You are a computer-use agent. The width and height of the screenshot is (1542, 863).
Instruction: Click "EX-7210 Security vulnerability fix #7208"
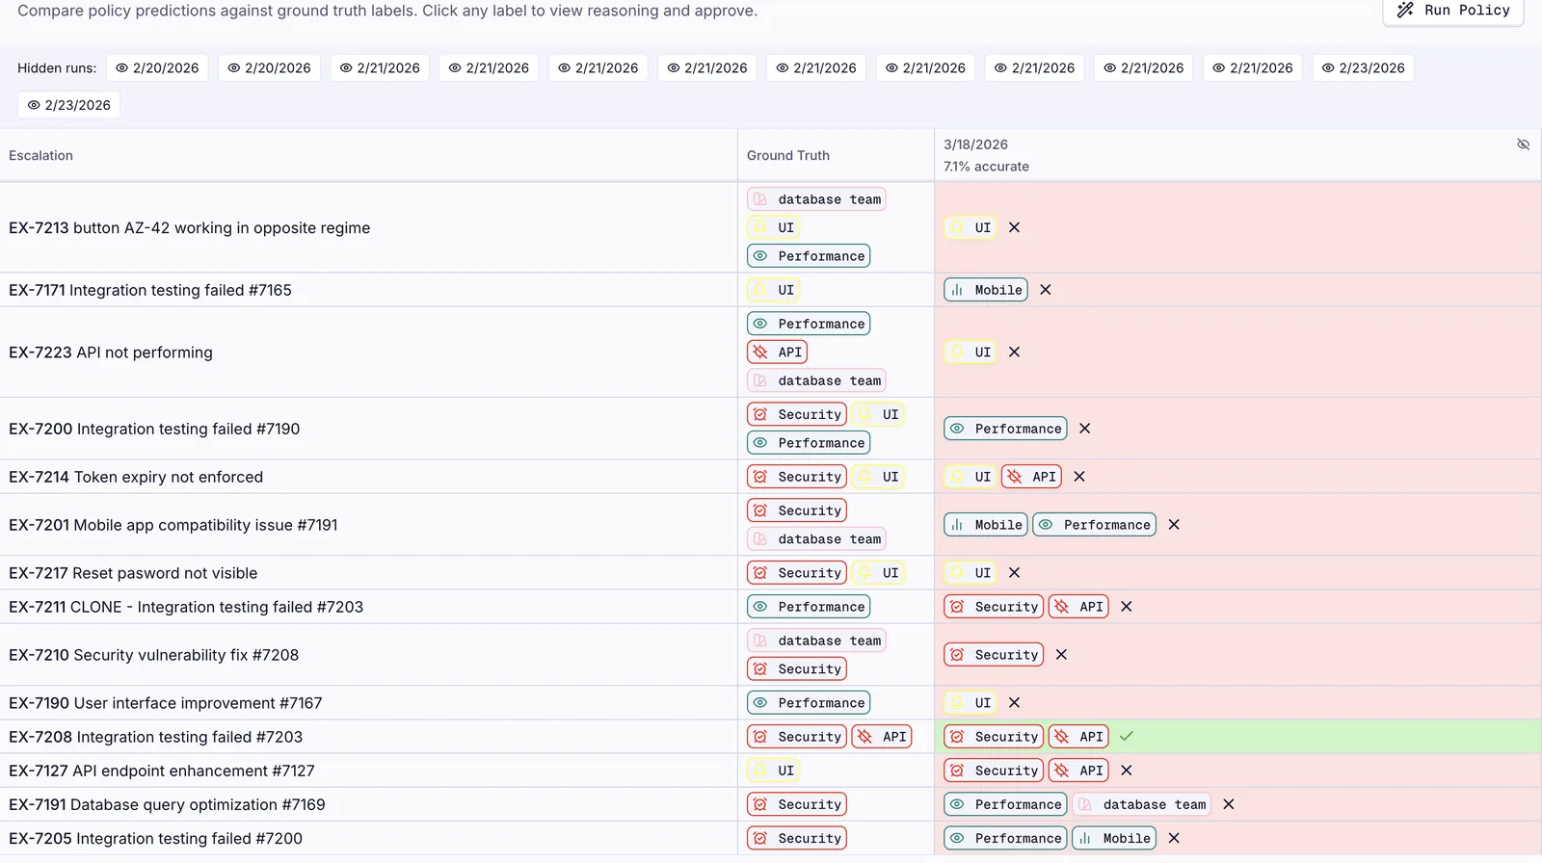[x=153, y=655]
